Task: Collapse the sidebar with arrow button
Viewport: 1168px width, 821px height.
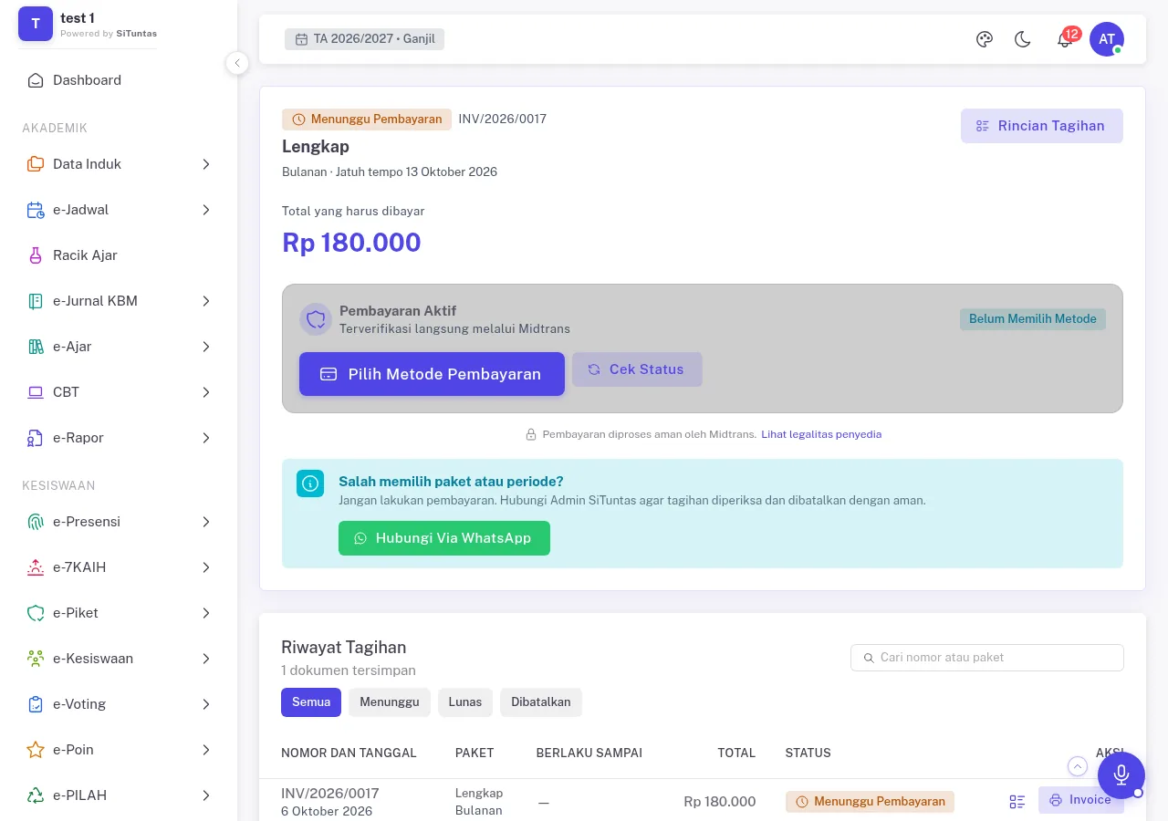Action: 237,63
